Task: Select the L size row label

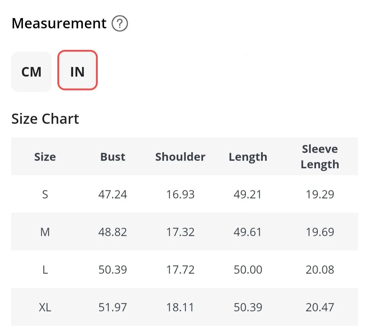Action: tap(45, 270)
